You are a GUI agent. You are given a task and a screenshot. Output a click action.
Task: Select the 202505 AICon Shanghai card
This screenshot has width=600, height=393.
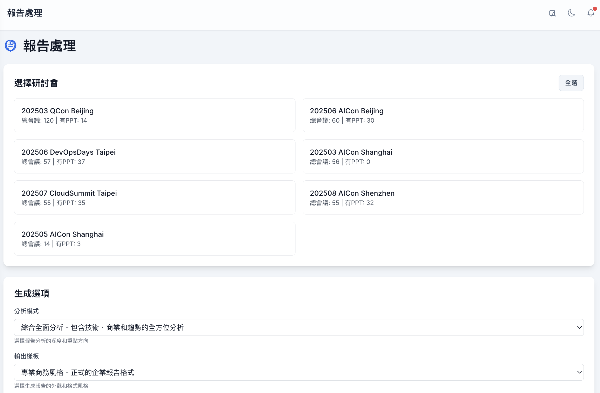pos(154,238)
